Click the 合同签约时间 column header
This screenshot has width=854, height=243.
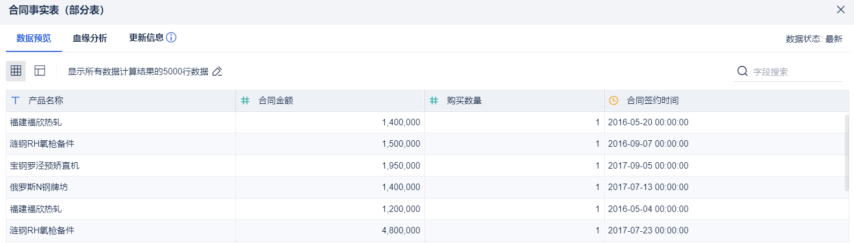click(653, 101)
